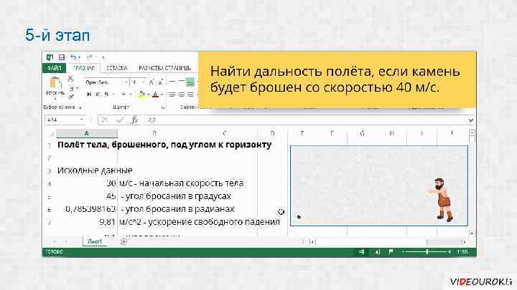Image resolution: width=517 pixels, height=290 pixels.
Task: Redo the last undone action
Action: 89,57
